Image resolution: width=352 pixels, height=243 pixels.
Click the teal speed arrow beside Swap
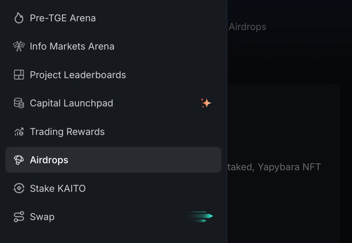pos(199,217)
